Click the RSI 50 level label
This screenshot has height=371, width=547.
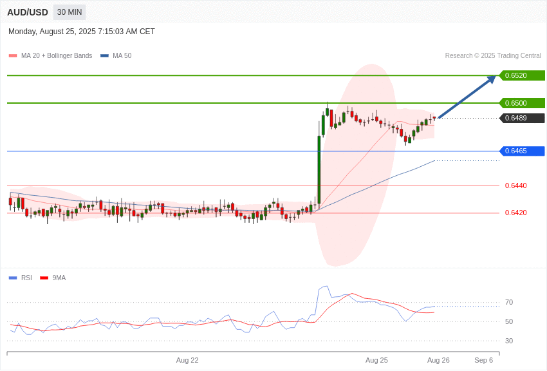click(x=509, y=321)
